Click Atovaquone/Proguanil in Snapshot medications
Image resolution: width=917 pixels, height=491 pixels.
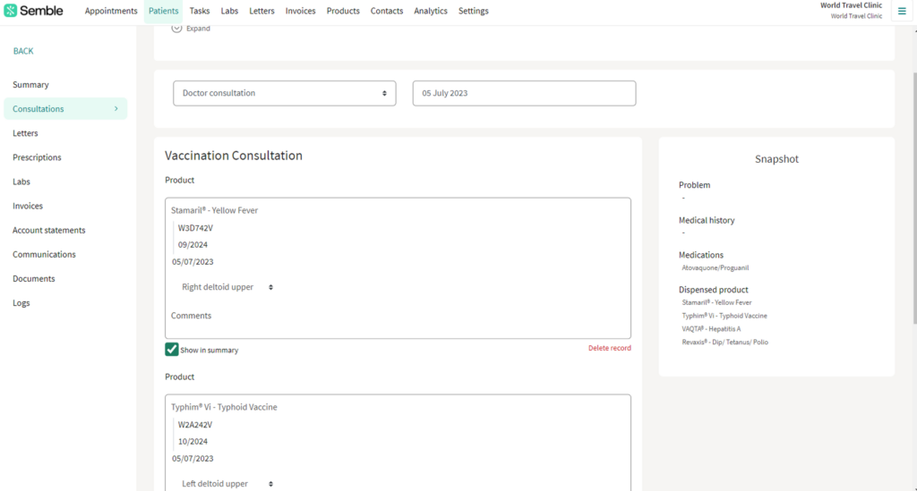tap(716, 268)
